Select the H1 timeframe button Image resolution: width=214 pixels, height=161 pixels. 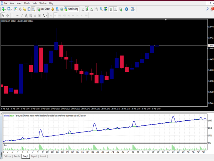(x=69, y=15)
